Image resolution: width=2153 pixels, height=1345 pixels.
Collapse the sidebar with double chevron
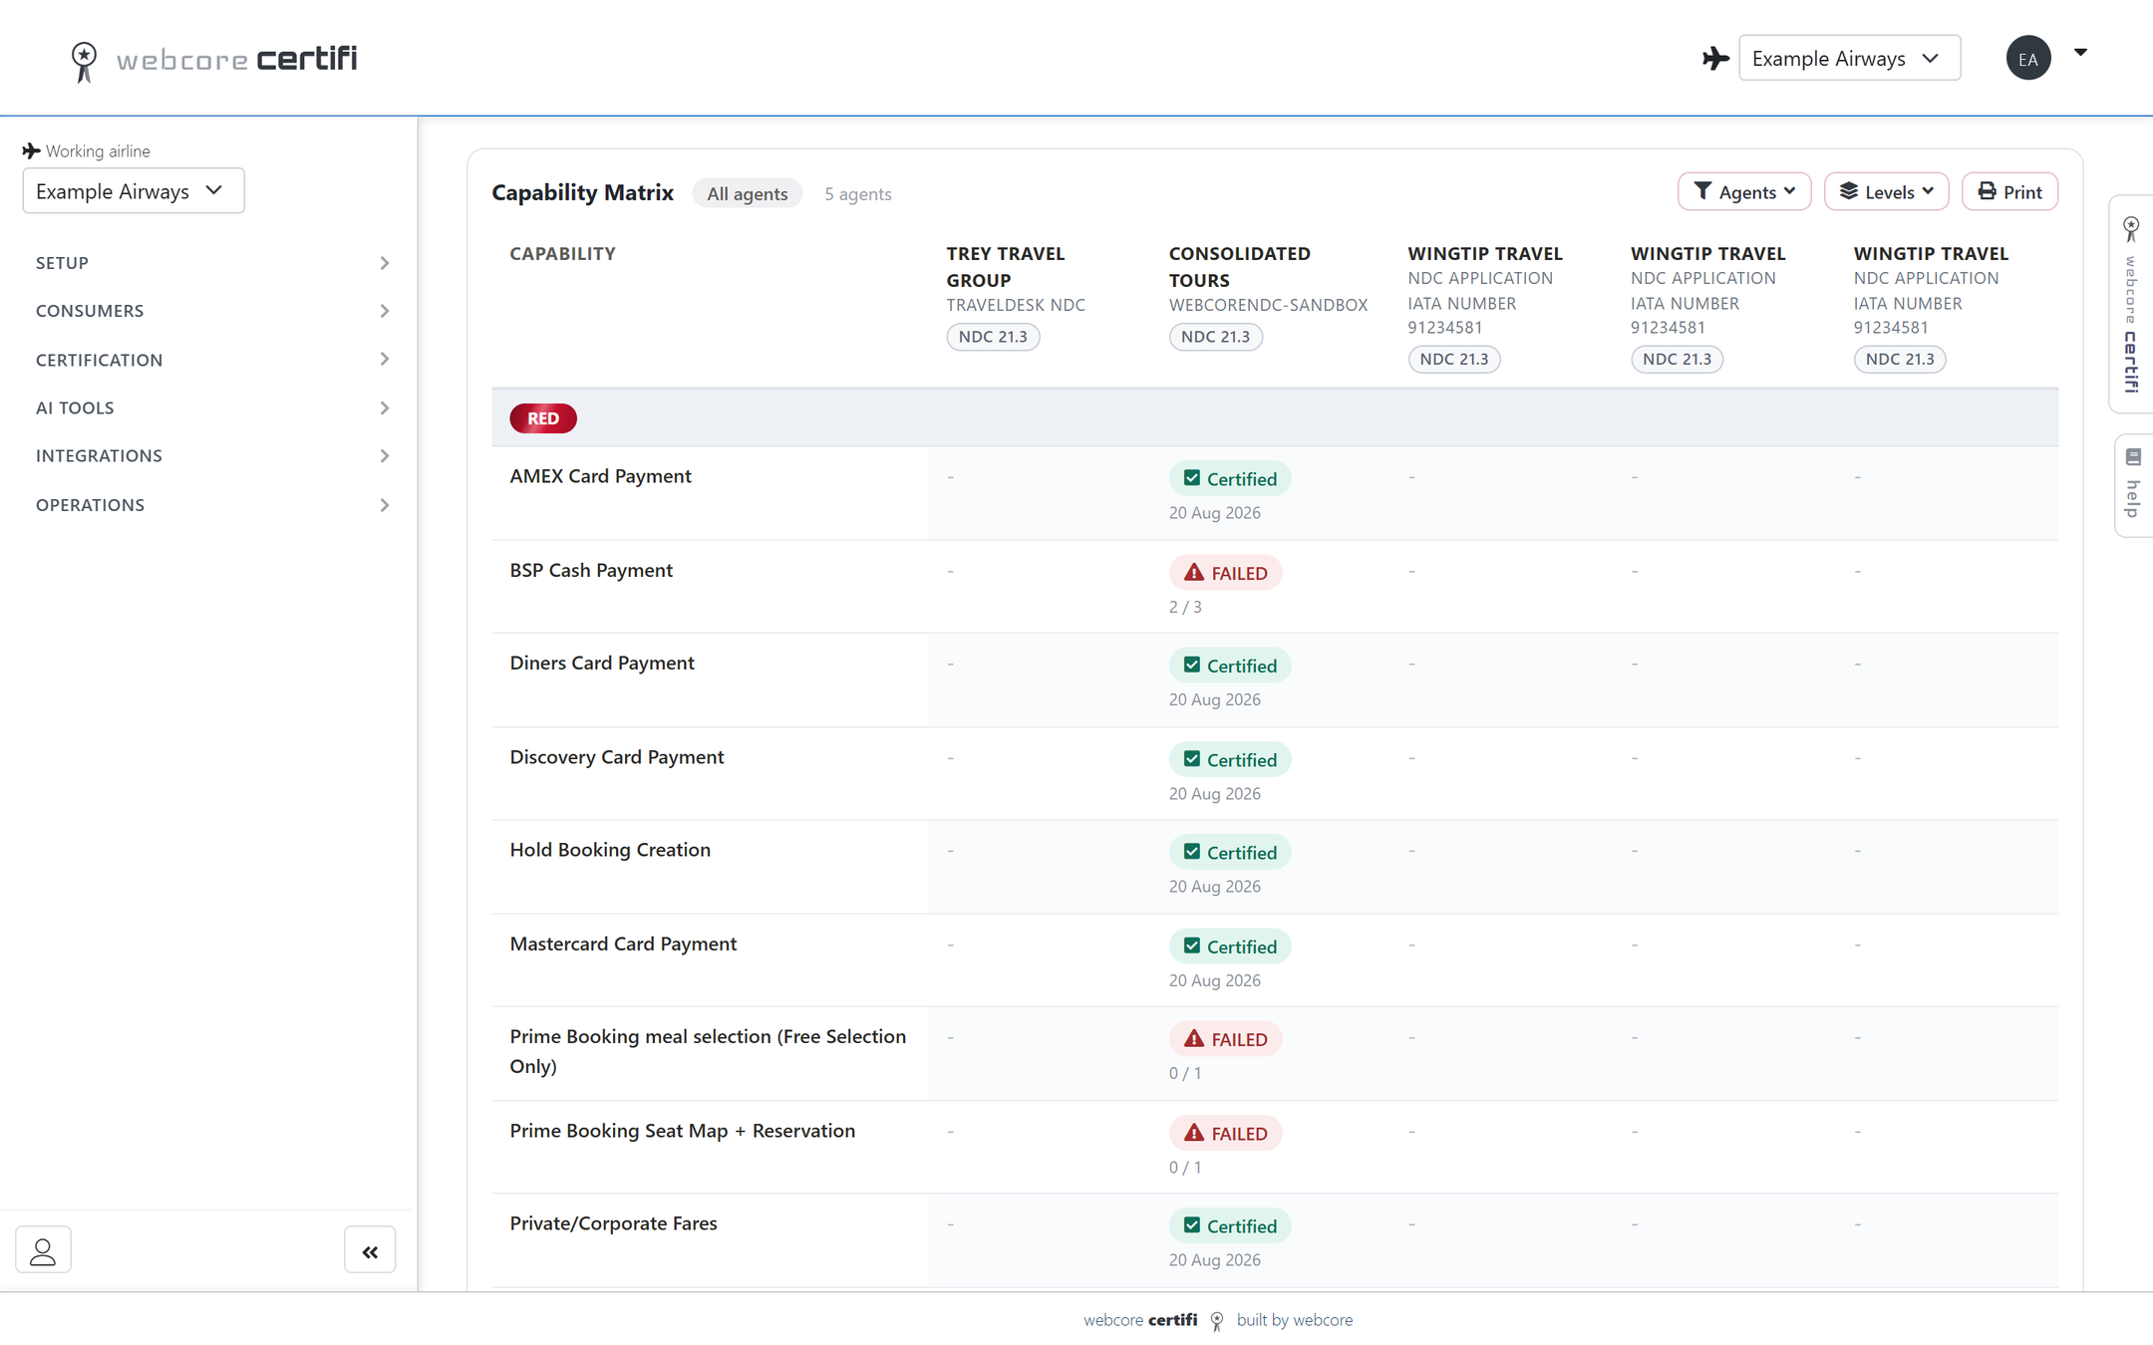370,1250
